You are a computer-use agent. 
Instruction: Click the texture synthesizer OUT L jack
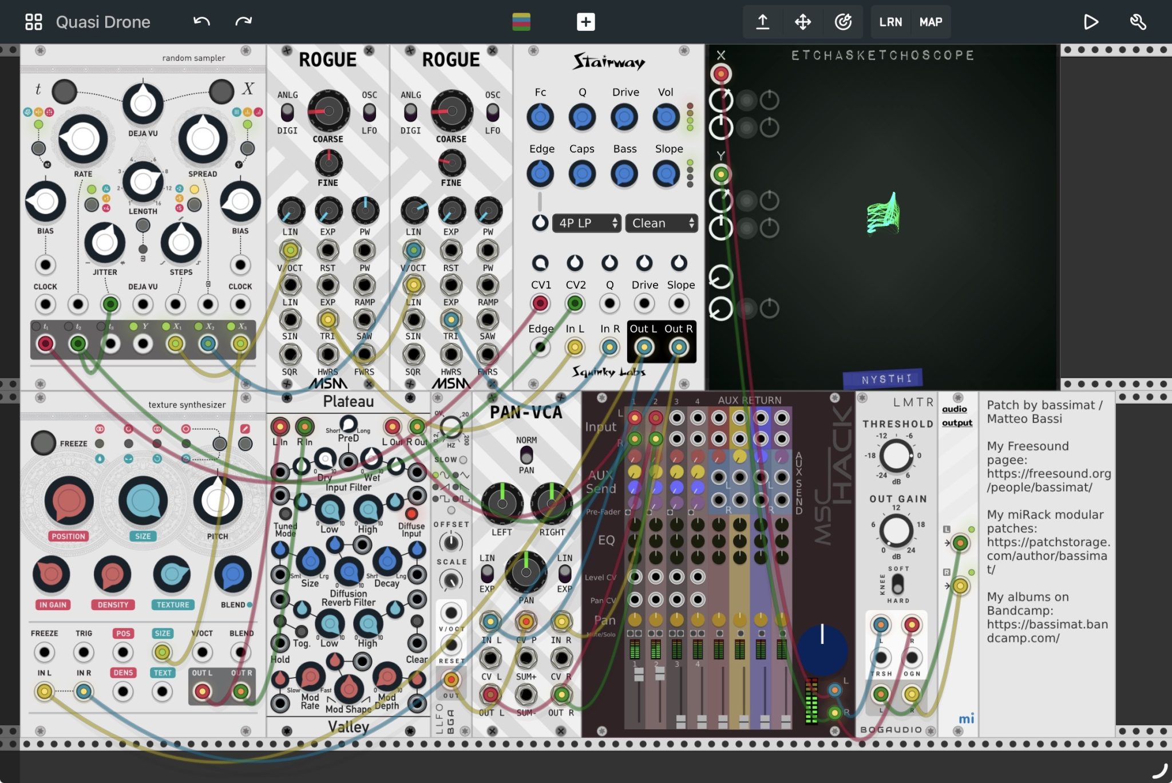tap(202, 691)
